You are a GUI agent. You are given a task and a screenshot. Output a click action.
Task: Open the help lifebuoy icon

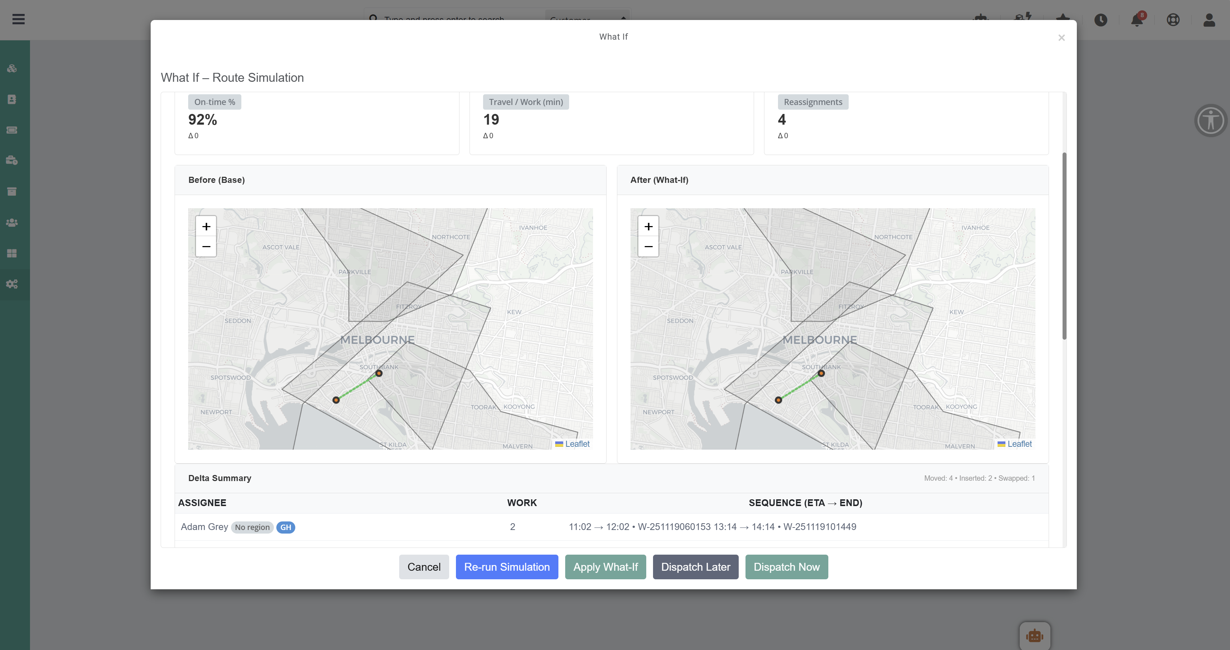tap(1173, 20)
